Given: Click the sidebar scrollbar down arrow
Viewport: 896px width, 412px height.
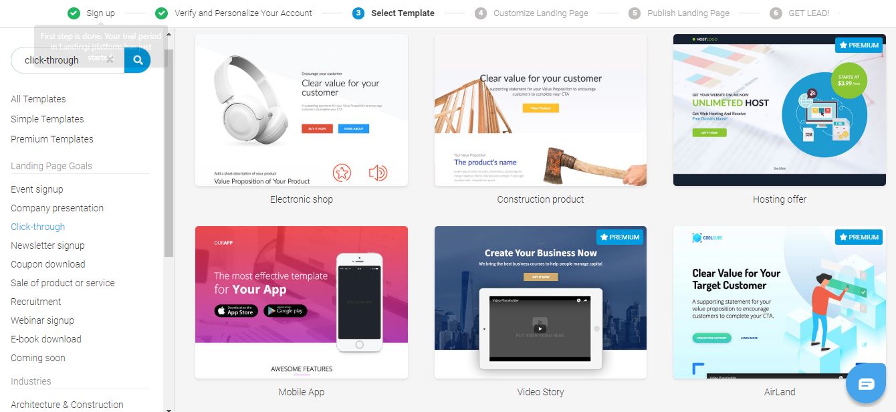Looking at the screenshot, I should coord(169,409).
